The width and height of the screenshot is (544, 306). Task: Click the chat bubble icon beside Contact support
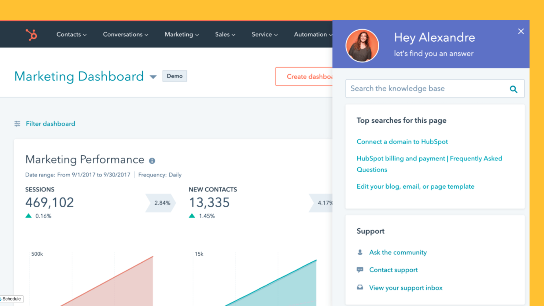(x=360, y=270)
